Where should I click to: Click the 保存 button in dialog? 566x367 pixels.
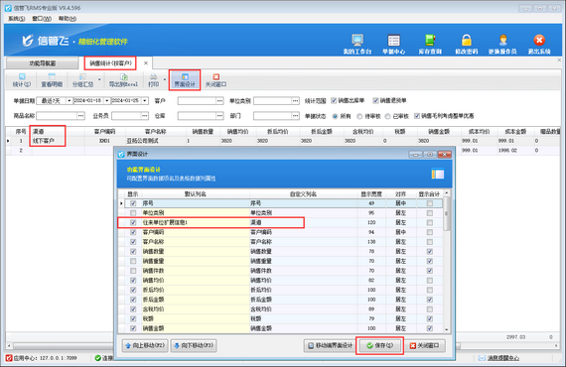pyautogui.click(x=379, y=345)
